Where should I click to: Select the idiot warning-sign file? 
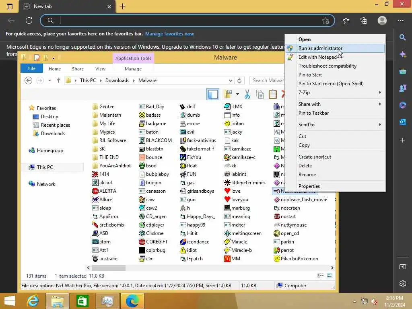(x=188, y=250)
